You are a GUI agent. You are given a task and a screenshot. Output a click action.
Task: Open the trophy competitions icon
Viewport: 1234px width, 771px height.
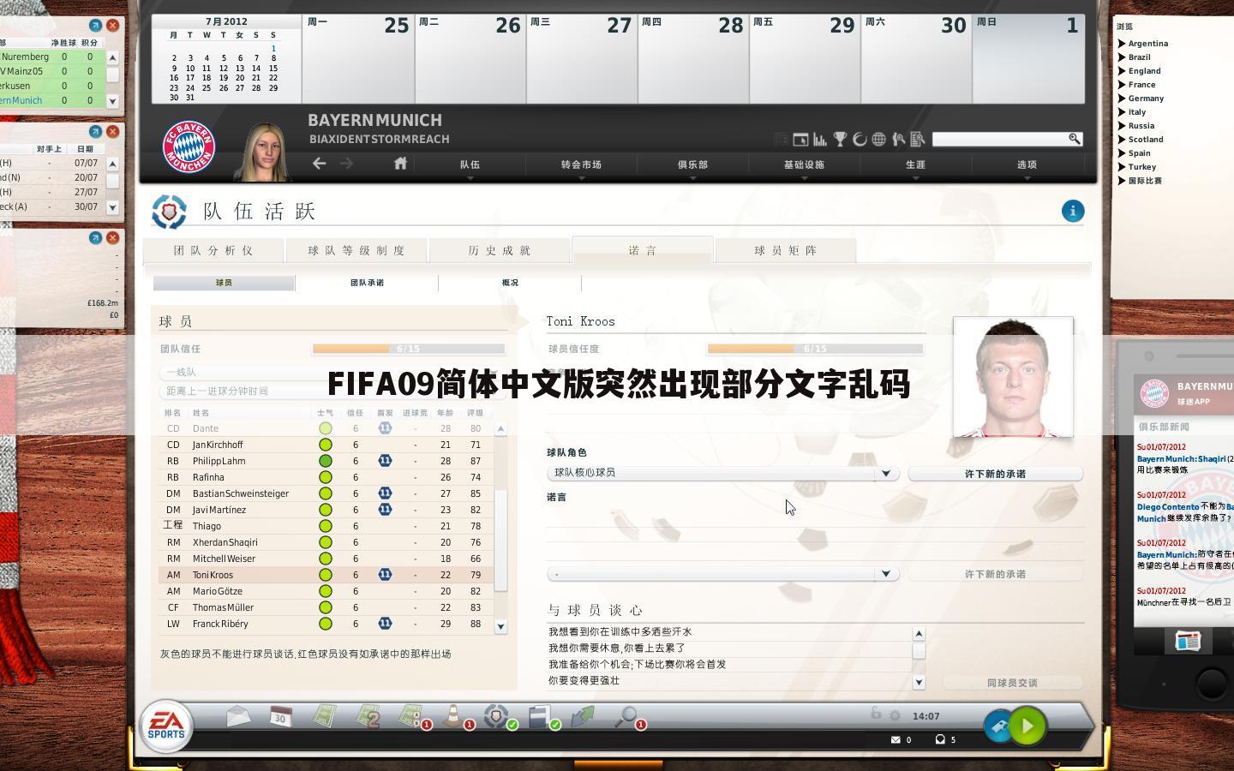pos(840,139)
